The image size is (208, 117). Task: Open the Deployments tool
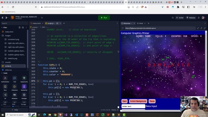[24, 79]
